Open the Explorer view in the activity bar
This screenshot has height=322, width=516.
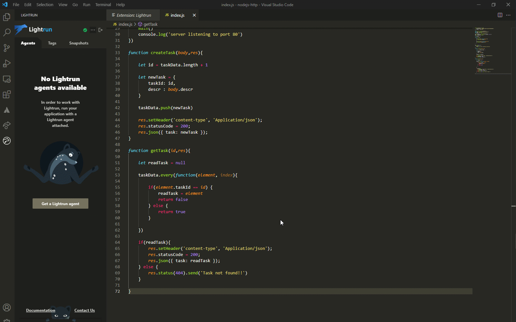pyautogui.click(x=7, y=17)
